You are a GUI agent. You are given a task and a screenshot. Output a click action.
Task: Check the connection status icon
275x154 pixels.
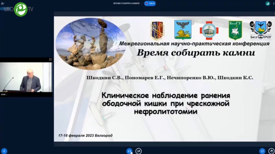coord(267,3)
